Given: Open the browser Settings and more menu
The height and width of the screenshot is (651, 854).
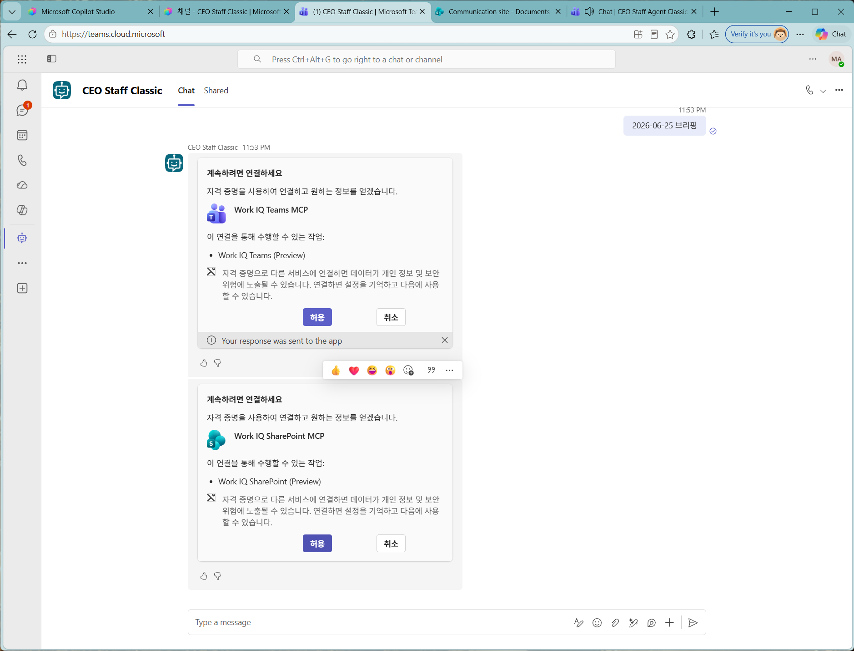Looking at the screenshot, I should [x=800, y=34].
